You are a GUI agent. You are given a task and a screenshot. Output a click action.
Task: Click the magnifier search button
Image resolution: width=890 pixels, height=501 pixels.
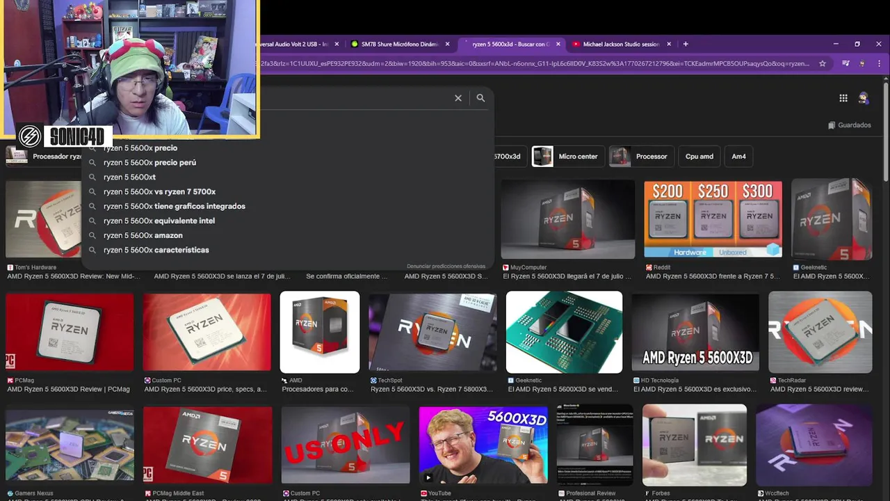[x=480, y=98]
